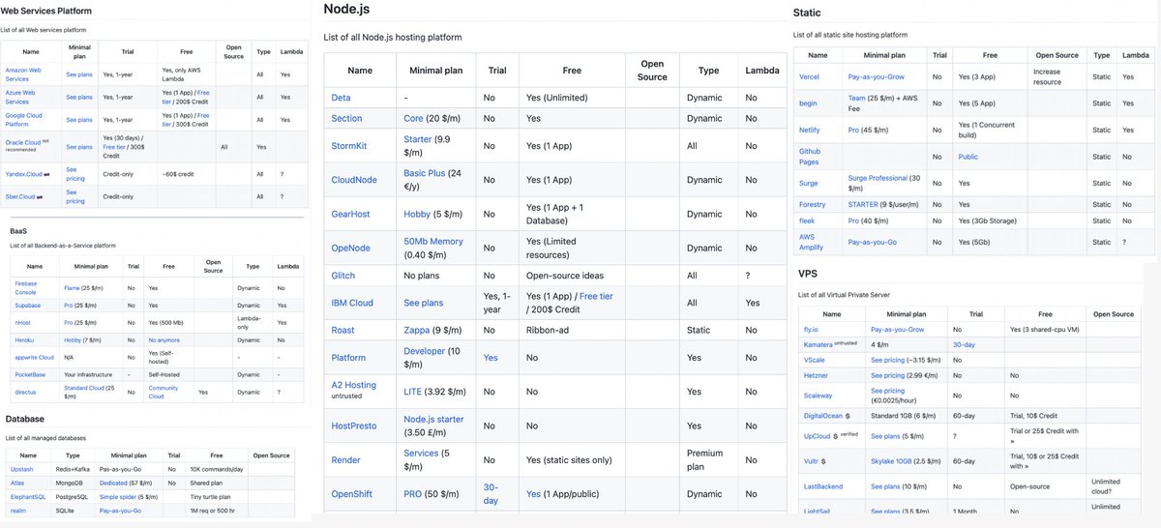This screenshot has height=528, width=1161.
Task: Click the Zappa plan link for Roast
Action: [x=419, y=330]
